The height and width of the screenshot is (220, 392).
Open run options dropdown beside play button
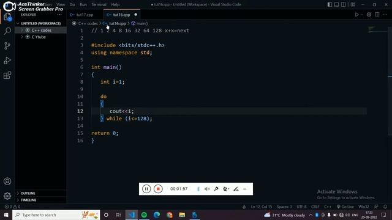pos(362,15)
